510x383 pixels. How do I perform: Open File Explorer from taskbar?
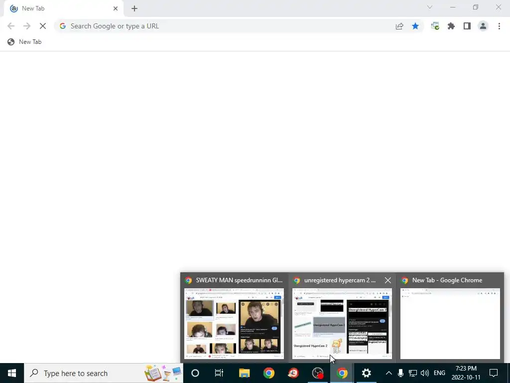pyautogui.click(x=244, y=373)
